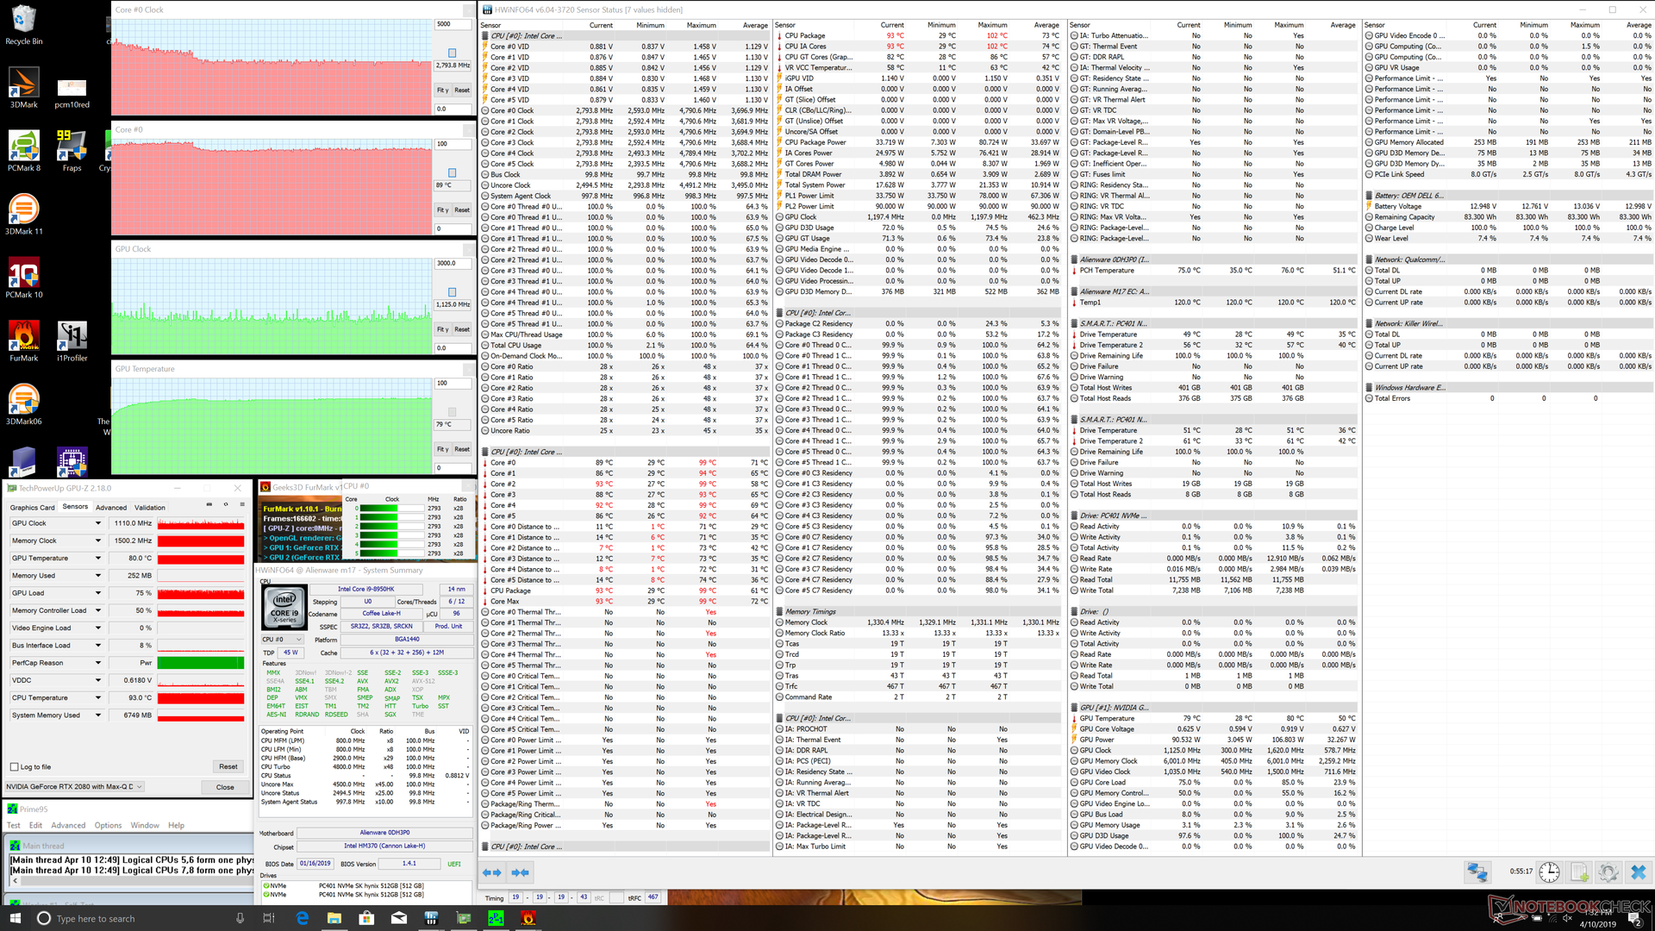Viewport: 1655px width, 931px height.
Task: Click GPU-Z hamburger menu icon
Action: (x=242, y=506)
